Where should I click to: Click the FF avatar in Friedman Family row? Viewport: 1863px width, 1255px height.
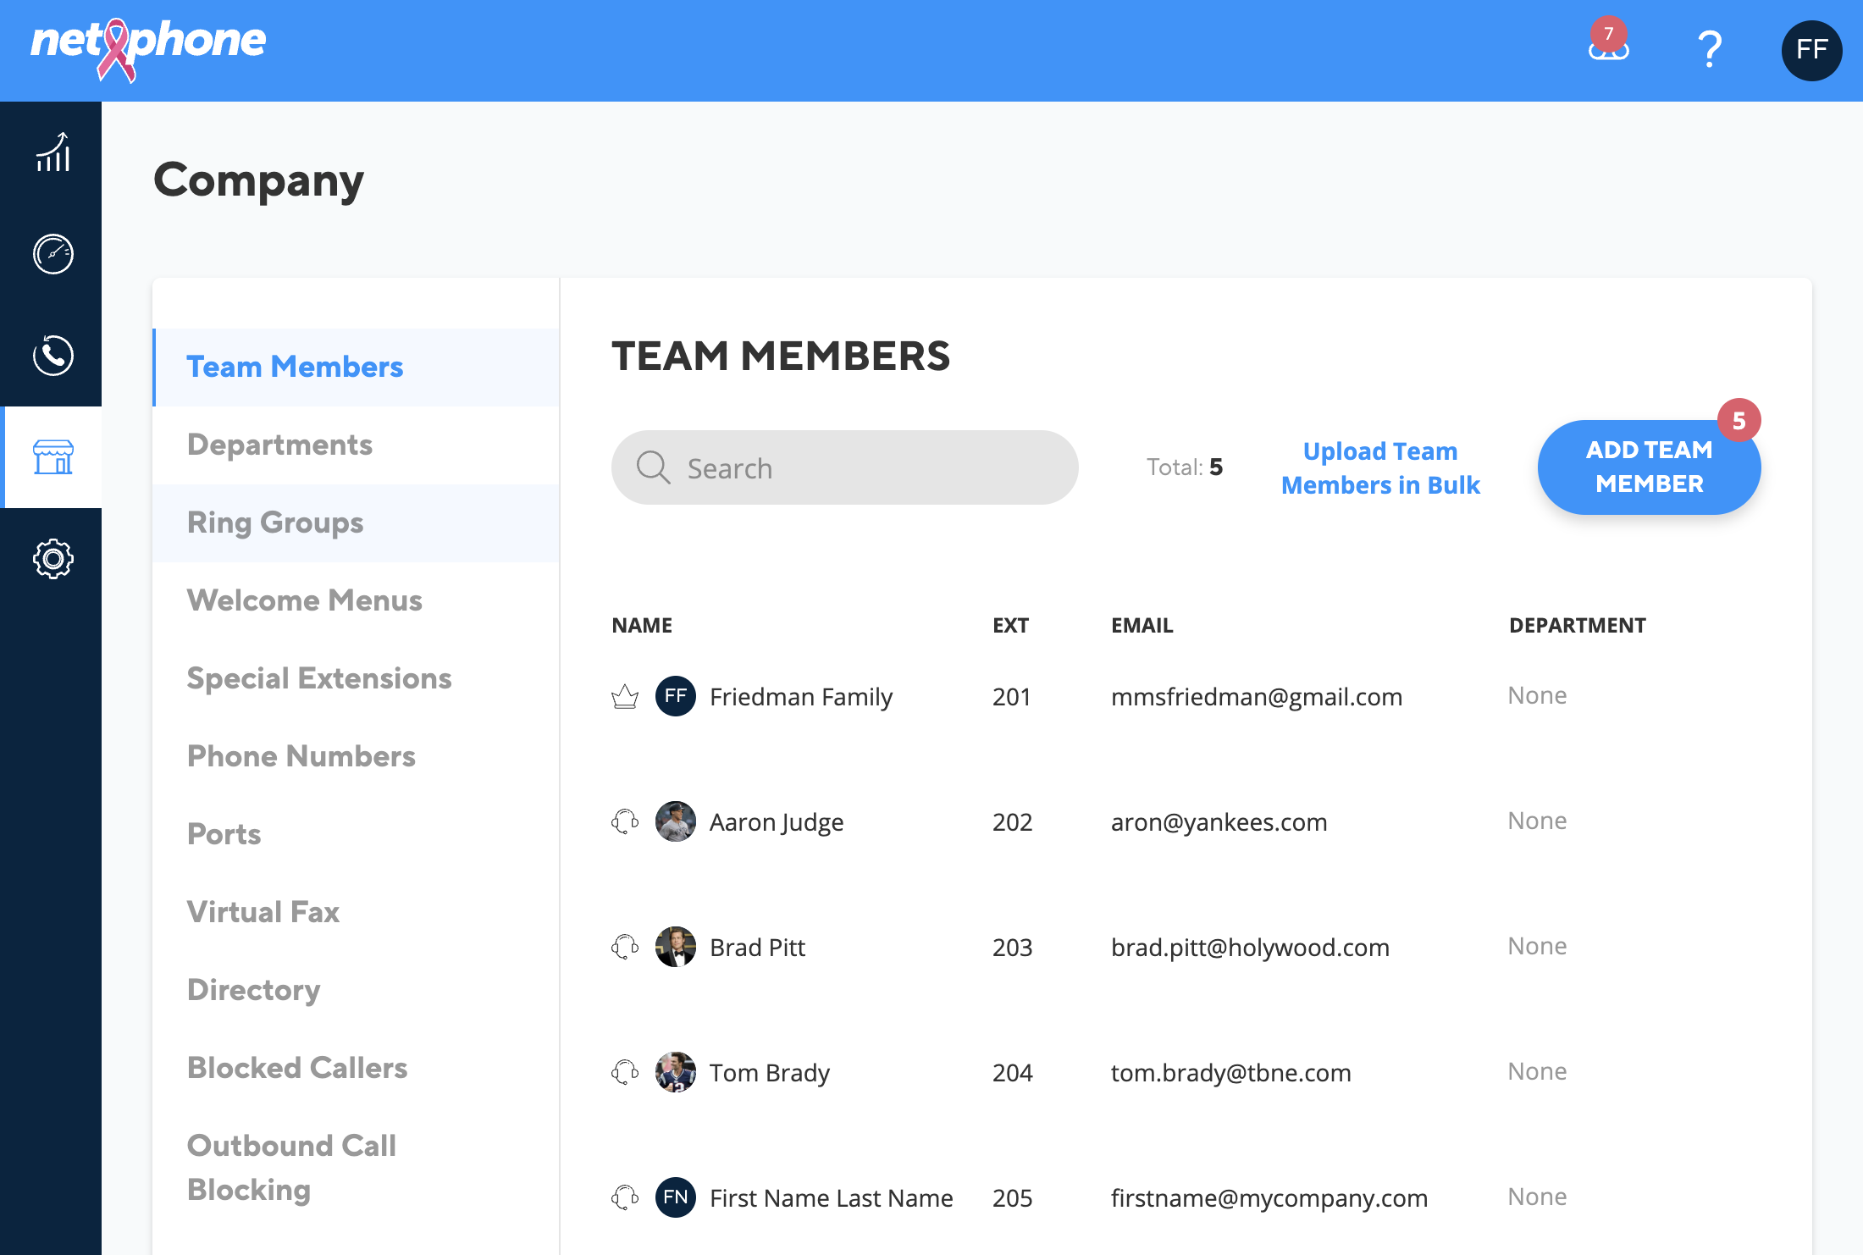click(676, 696)
